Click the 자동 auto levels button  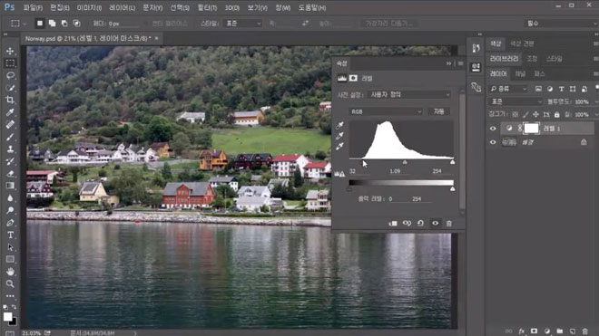[439, 111]
